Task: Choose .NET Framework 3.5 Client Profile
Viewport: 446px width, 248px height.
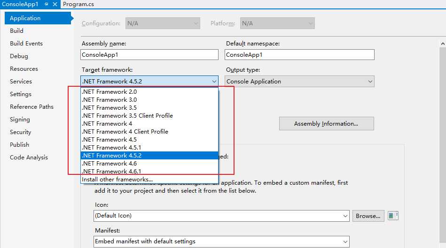Action: (149, 115)
